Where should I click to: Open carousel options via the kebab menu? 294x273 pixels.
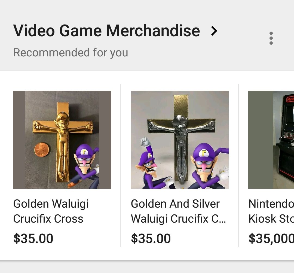pyautogui.click(x=271, y=38)
